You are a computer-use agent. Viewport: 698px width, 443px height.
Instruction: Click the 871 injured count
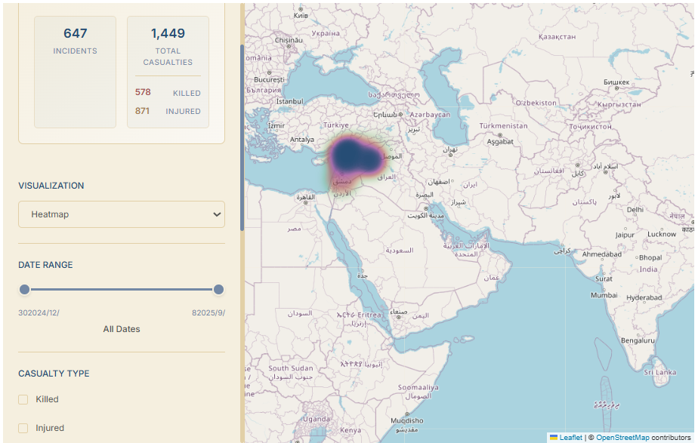pyautogui.click(x=143, y=111)
